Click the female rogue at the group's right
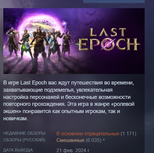The image size is (154, 153). [67, 44]
